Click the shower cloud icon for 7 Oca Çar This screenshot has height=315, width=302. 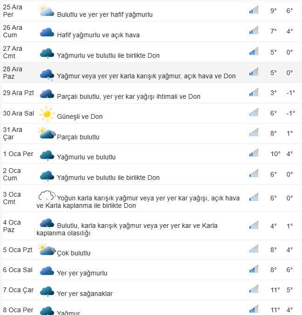(x=47, y=292)
